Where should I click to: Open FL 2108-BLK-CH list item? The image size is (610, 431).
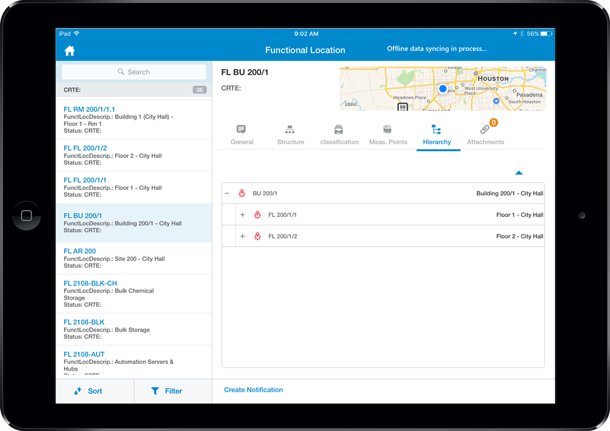[134, 294]
